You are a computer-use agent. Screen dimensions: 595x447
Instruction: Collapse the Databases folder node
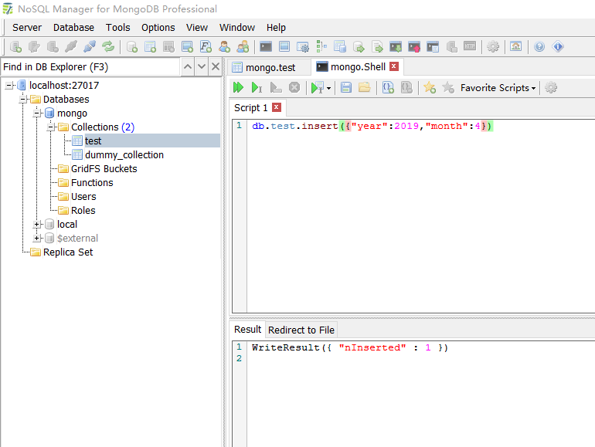[22, 100]
